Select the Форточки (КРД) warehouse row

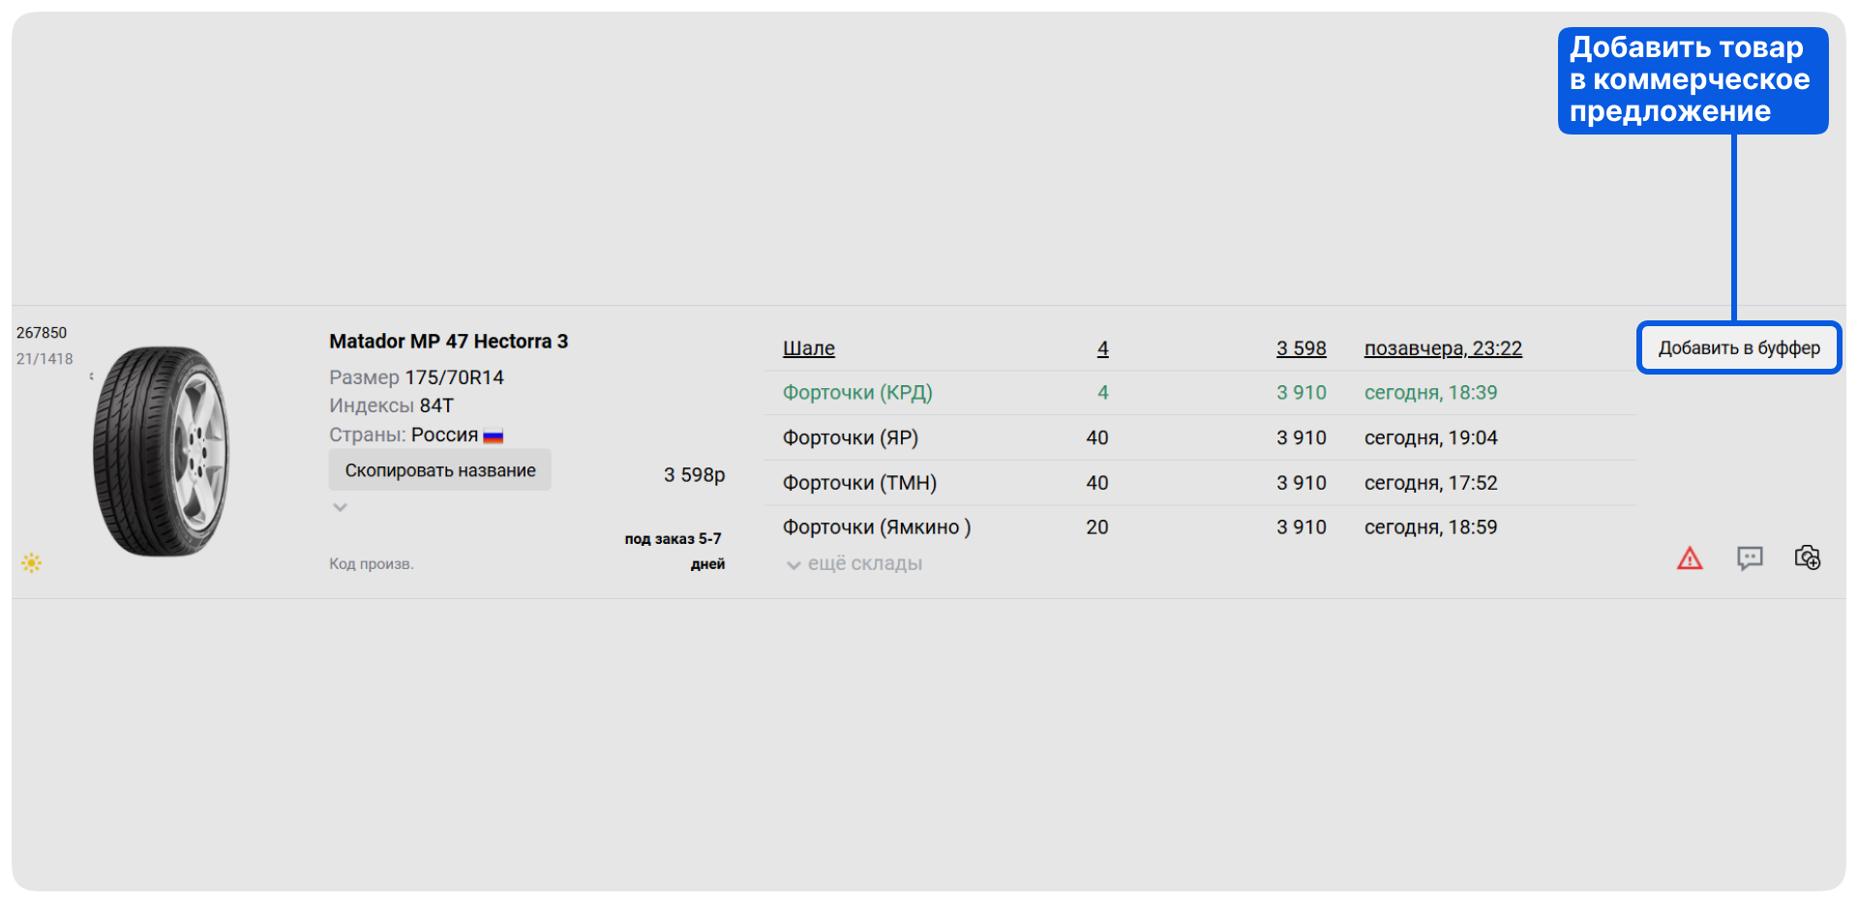point(1200,393)
